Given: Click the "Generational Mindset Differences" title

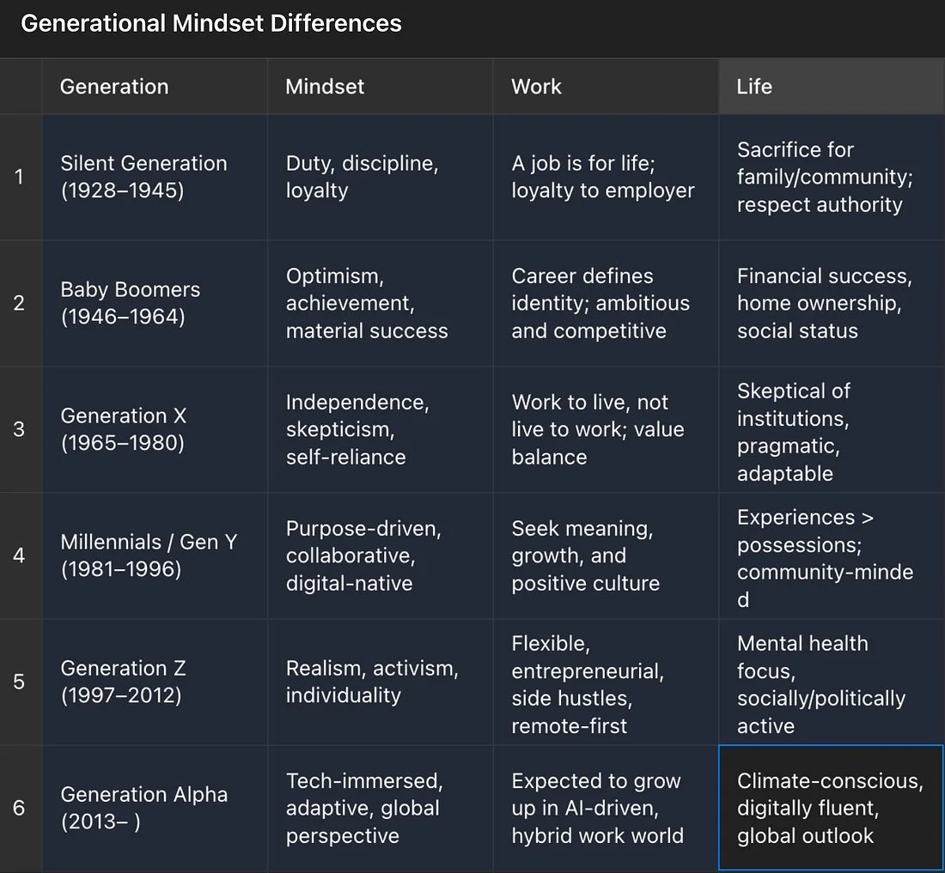Looking at the screenshot, I should [211, 23].
